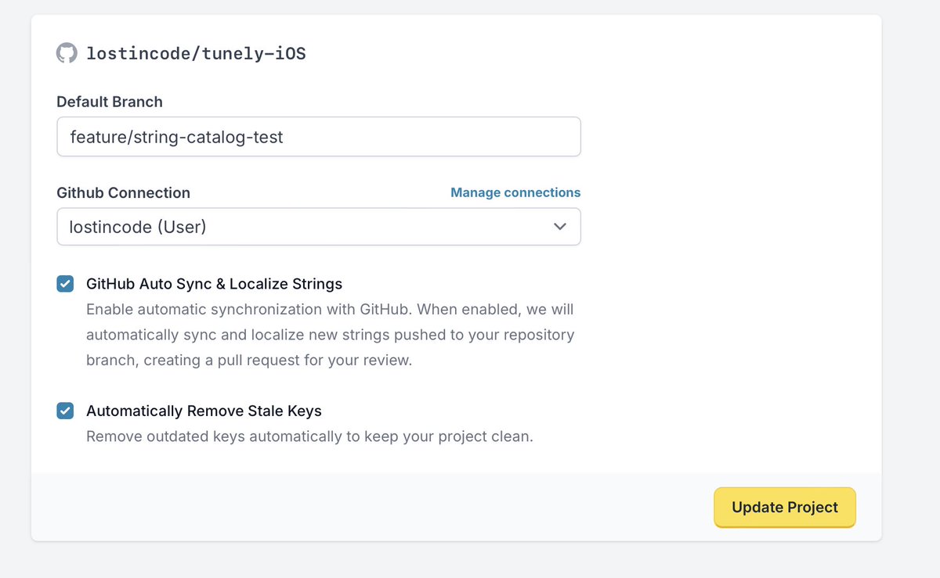Click the Default Branch input field
The image size is (940, 578).
pos(319,137)
